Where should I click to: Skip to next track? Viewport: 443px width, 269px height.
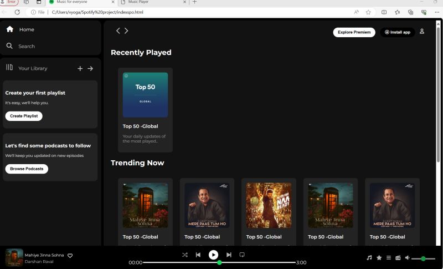(x=229, y=255)
